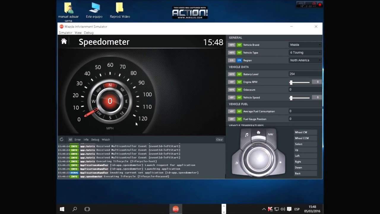Click the VDTC tag next to Battery Level
The image size is (380, 214).
click(x=232, y=74)
